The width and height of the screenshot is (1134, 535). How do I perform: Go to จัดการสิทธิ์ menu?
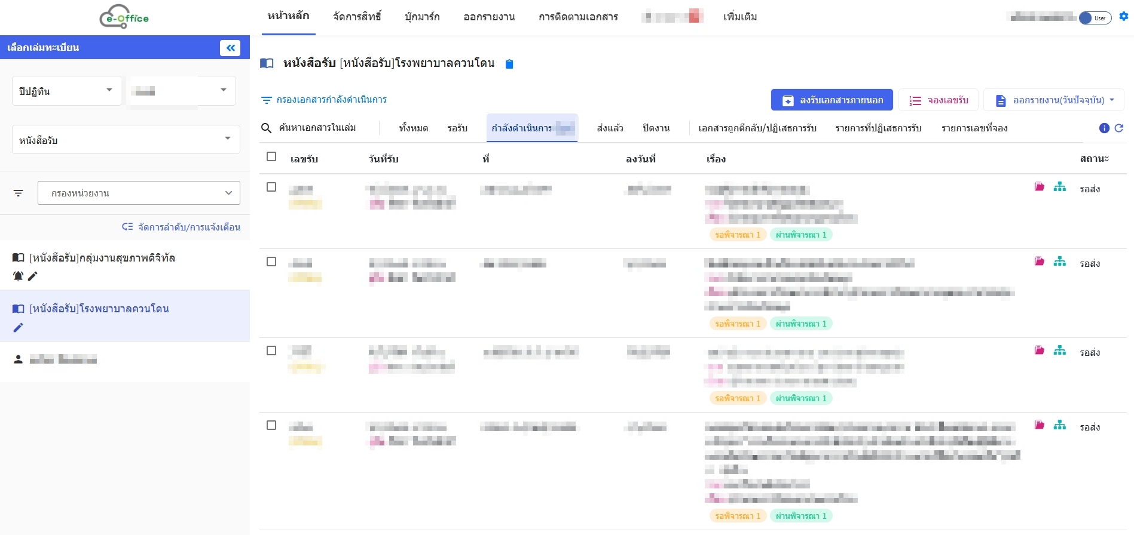(357, 17)
